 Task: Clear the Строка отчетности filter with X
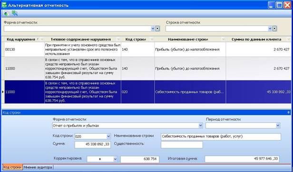coord(274,28)
